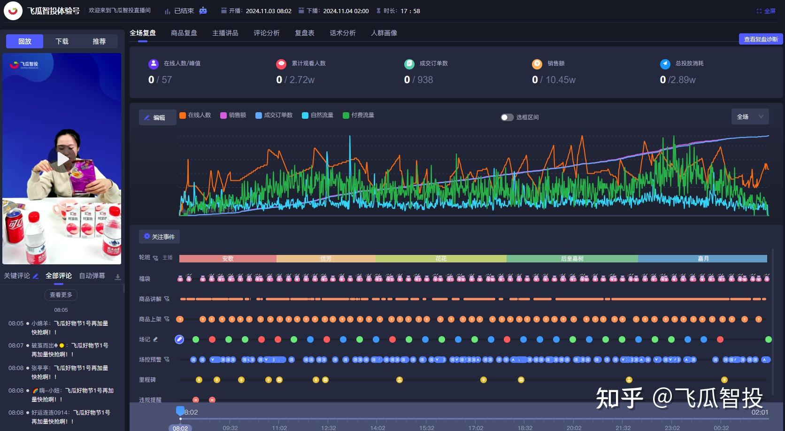Open the 话术分析 tab

coord(343,33)
